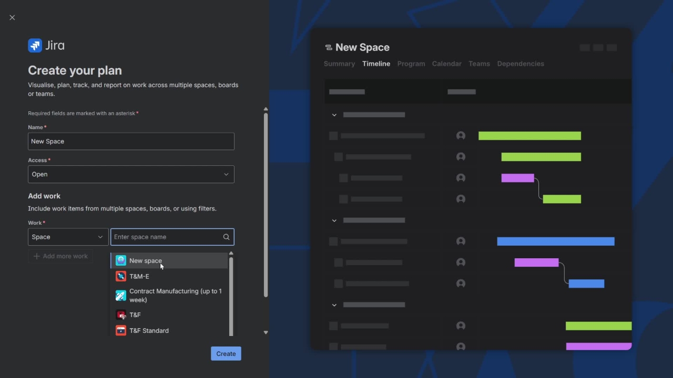
Task: Click the plan icon beside New Space title
Action: (329, 47)
